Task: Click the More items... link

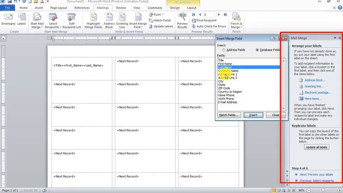Action: pos(313,99)
